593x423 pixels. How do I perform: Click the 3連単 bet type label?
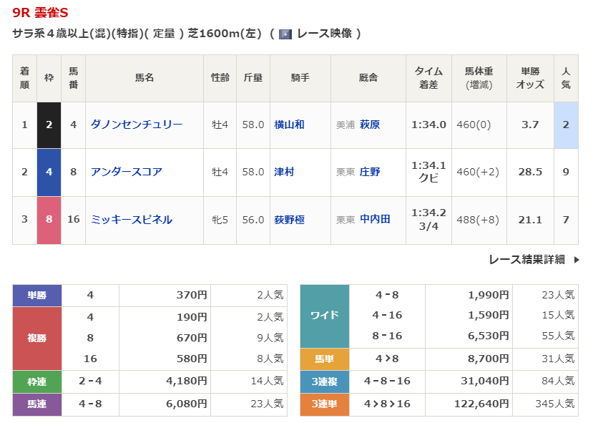(x=324, y=404)
